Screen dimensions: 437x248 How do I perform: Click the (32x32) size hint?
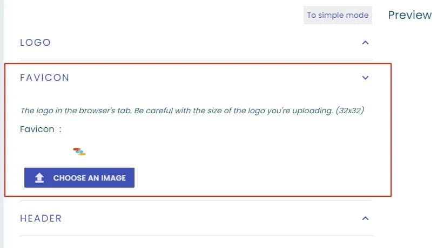pyautogui.click(x=350, y=111)
